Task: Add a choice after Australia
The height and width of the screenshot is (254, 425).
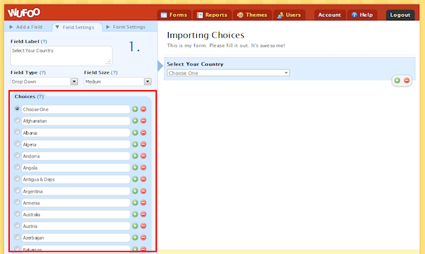Action: [135, 214]
